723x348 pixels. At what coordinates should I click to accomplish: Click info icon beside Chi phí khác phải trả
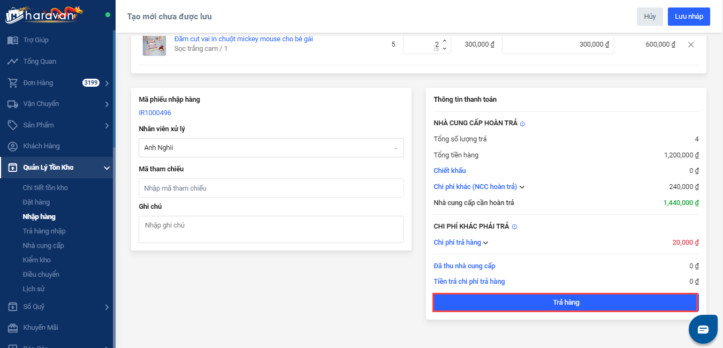pyautogui.click(x=514, y=226)
